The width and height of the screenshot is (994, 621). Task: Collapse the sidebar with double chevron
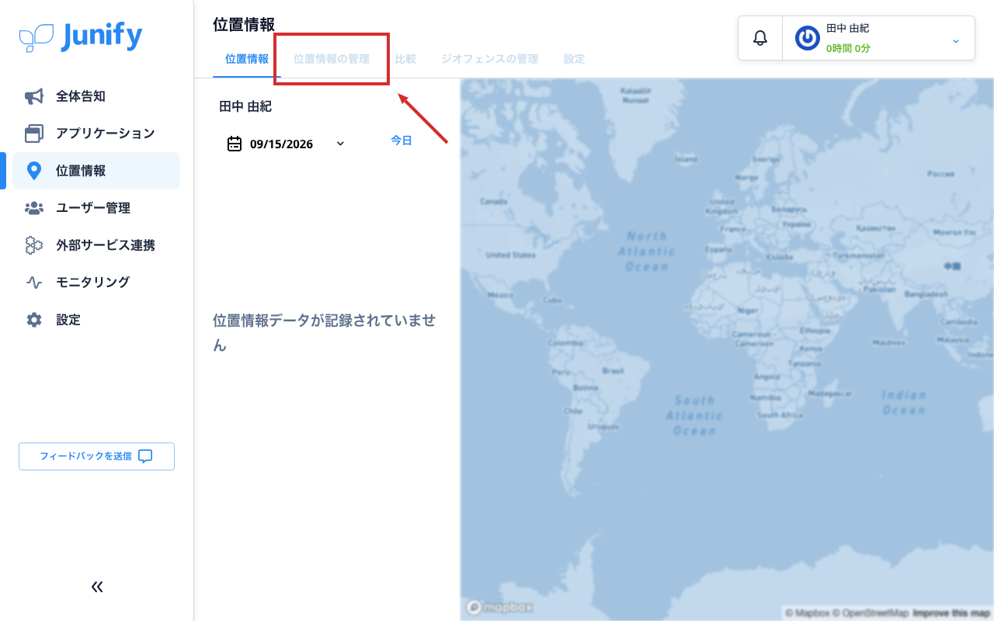tap(97, 587)
